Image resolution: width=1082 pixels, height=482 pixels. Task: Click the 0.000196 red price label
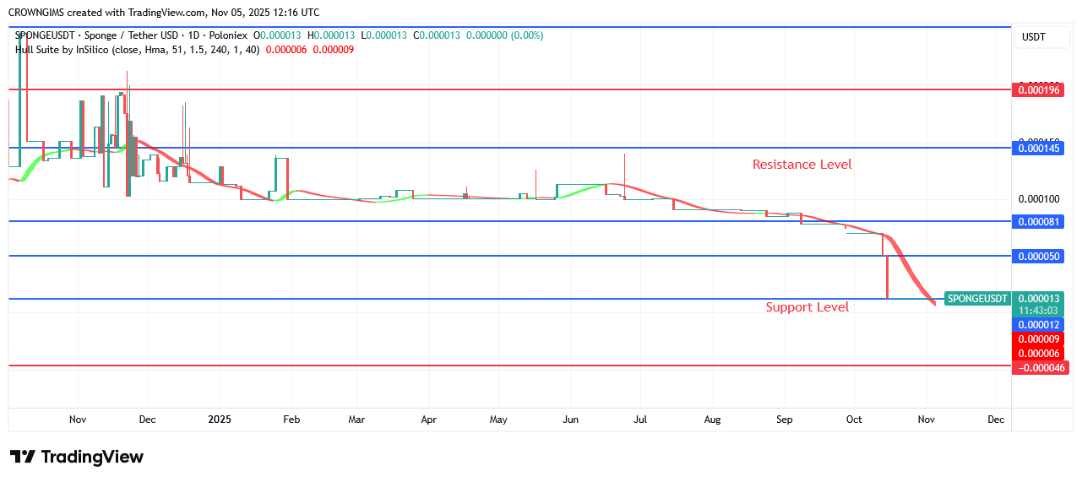point(1039,89)
